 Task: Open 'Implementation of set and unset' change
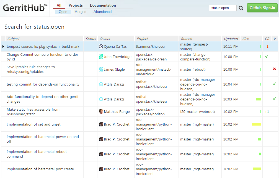(33, 124)
